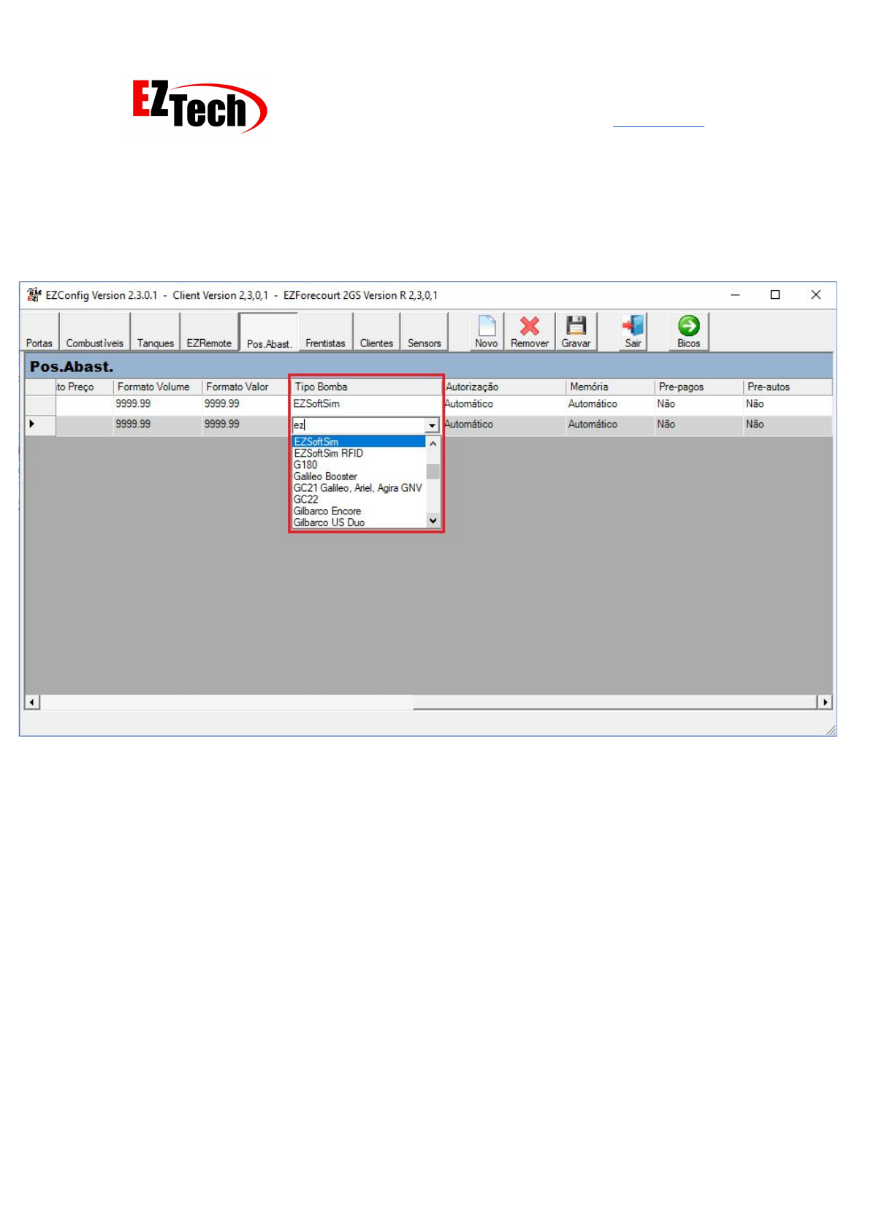Choose EZSoftSim RFID from the list

click(x=358, y=453)
